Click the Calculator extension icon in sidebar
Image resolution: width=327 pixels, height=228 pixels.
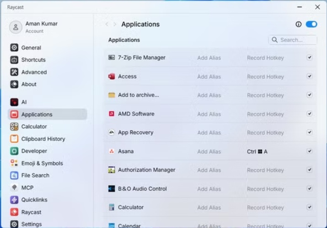pos(14,127)
